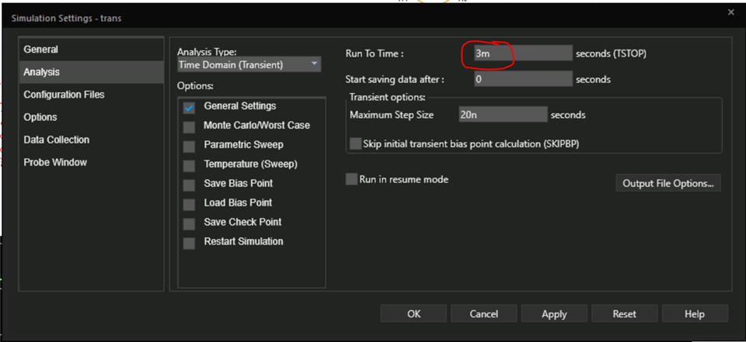Screen dimensions: 746x342
Task: Enable Skip initial transient bias point calculation
Action: click(356, 143)
